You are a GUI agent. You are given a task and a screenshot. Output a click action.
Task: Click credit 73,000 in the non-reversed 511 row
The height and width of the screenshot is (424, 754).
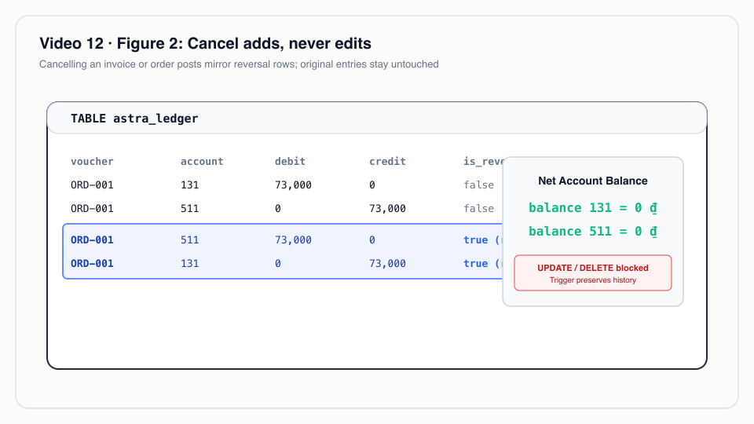tap(387, 209)
